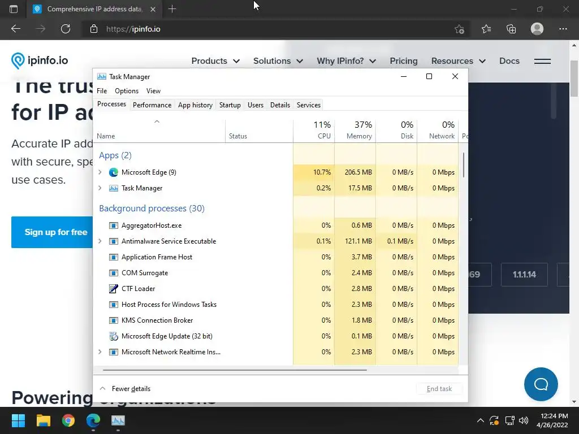579x434 pixels.
Task: Add this page to favorites star
Action: 459,29
